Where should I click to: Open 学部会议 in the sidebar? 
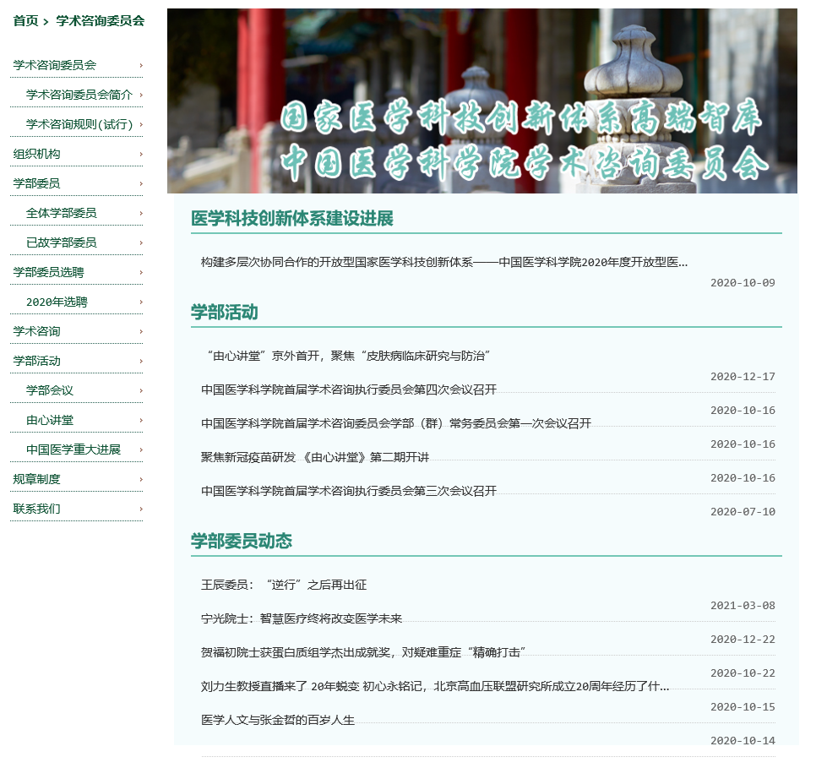pos(50,390)
